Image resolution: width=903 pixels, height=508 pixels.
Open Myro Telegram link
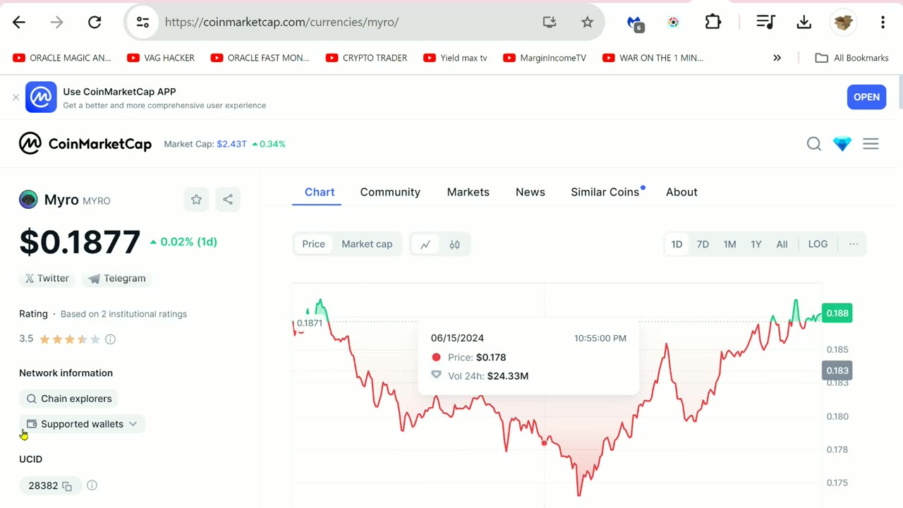point(117,279)
